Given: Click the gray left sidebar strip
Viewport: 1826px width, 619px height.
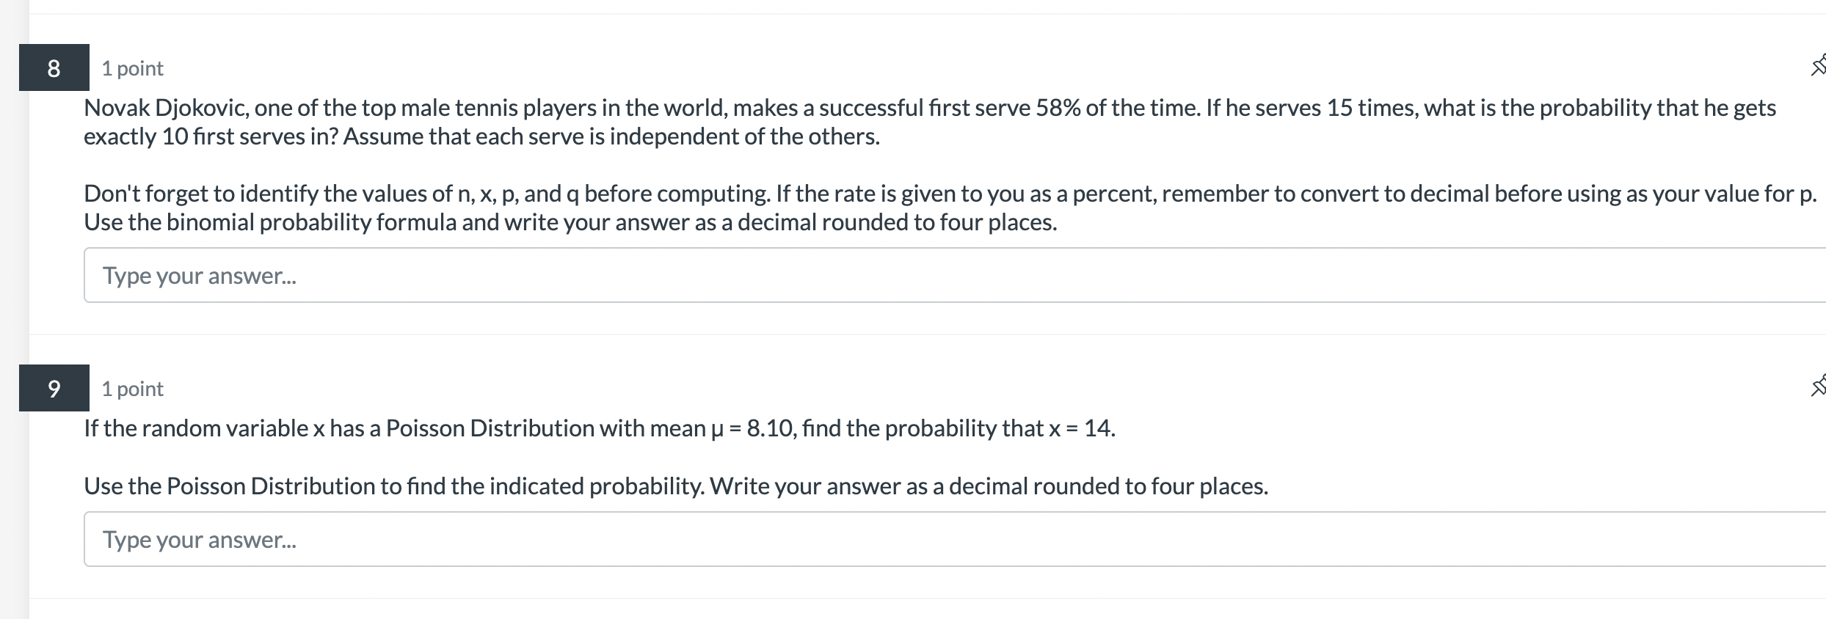Looking at the screenshot, I should (14, 309).
